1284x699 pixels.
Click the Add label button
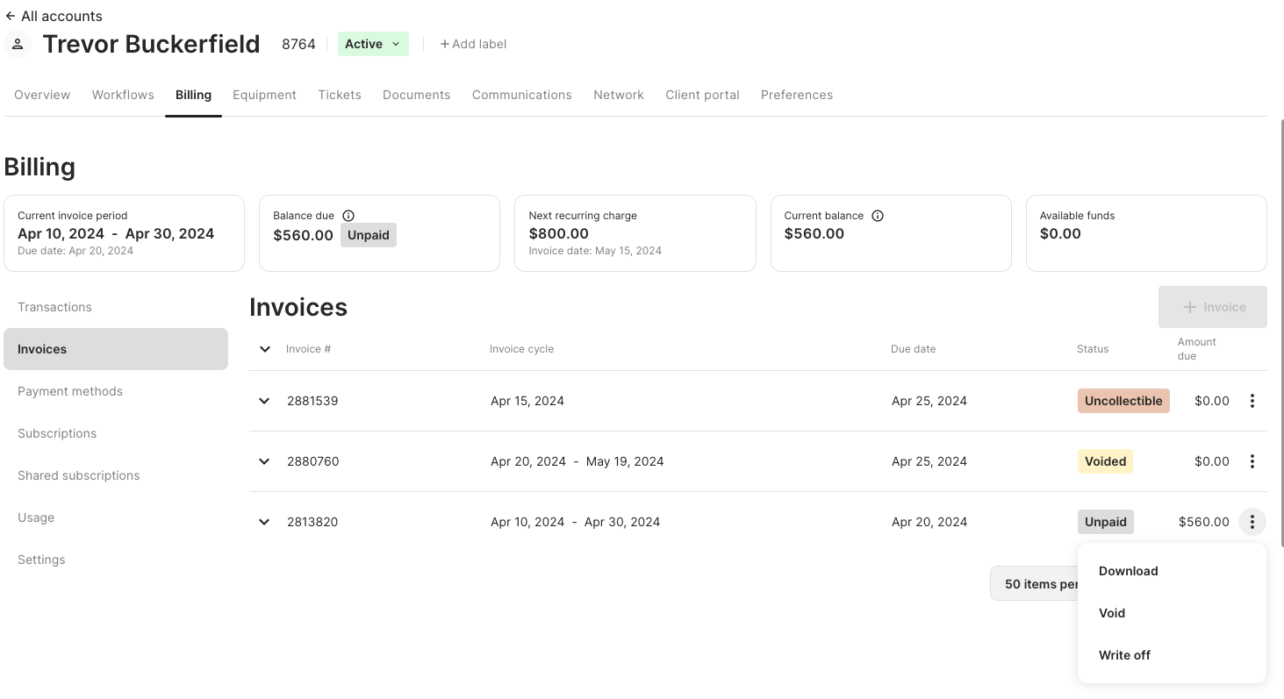point(473,44)
